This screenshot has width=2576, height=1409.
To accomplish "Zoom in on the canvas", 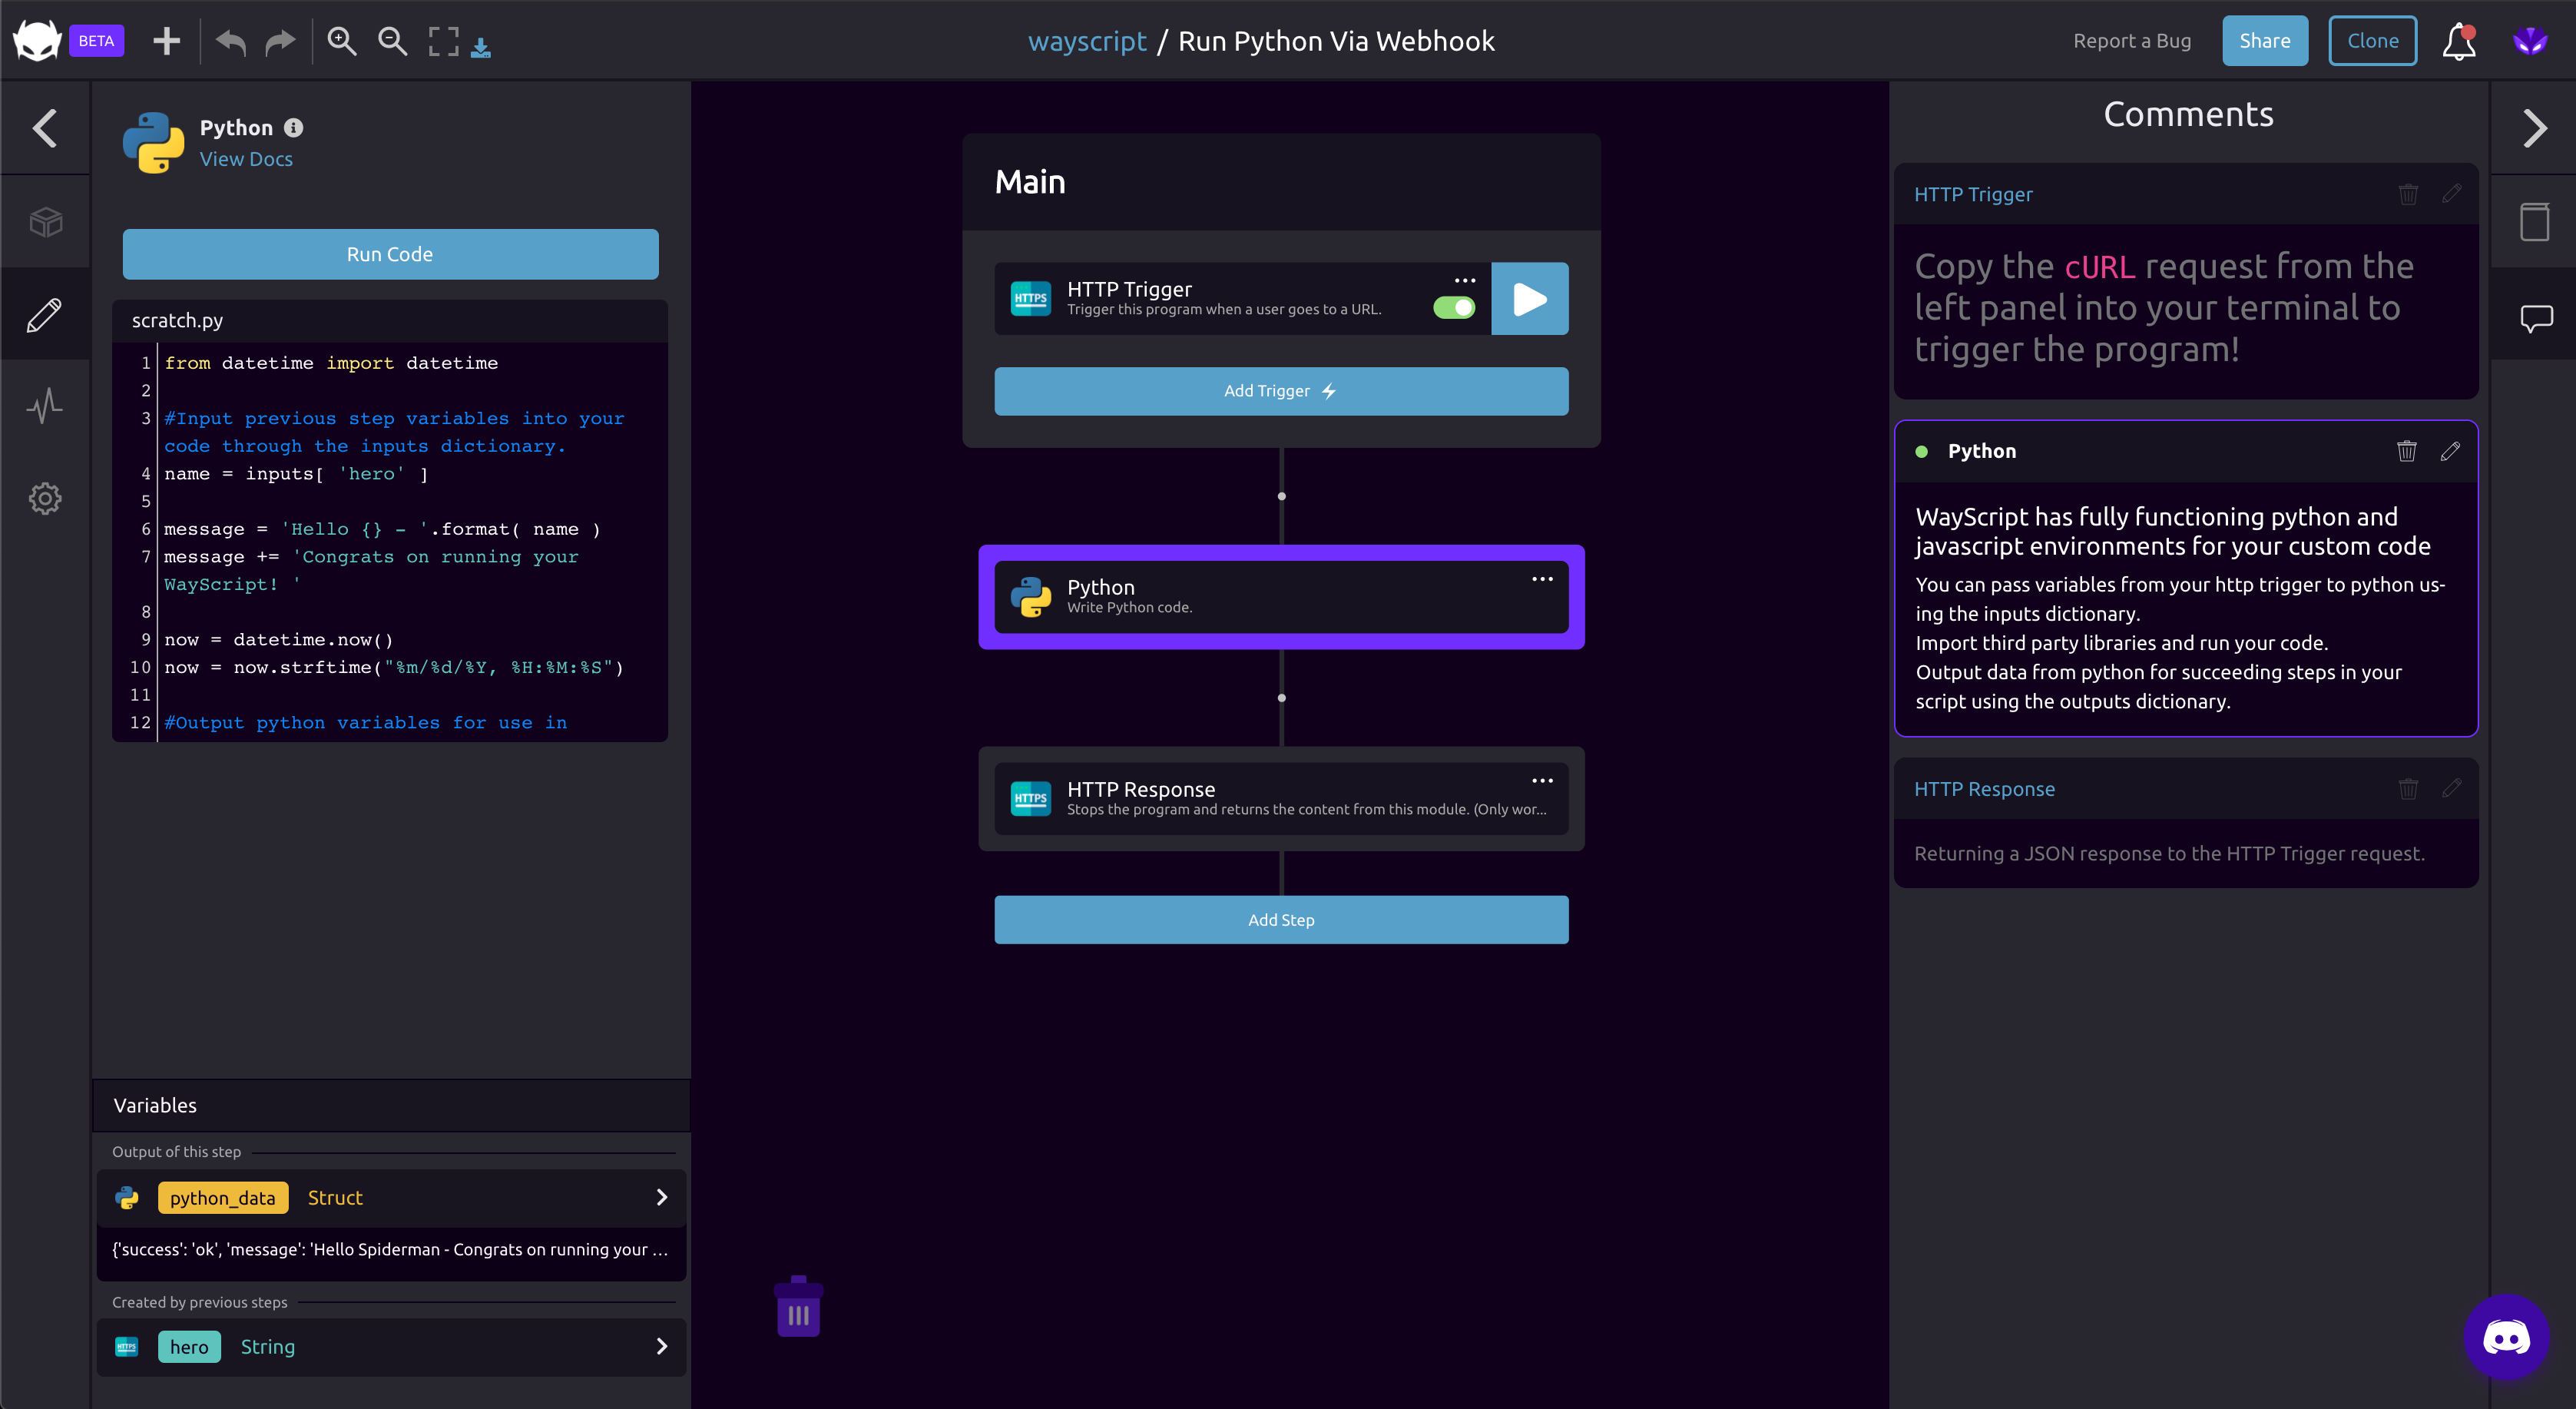I will (x=342, y=41).
